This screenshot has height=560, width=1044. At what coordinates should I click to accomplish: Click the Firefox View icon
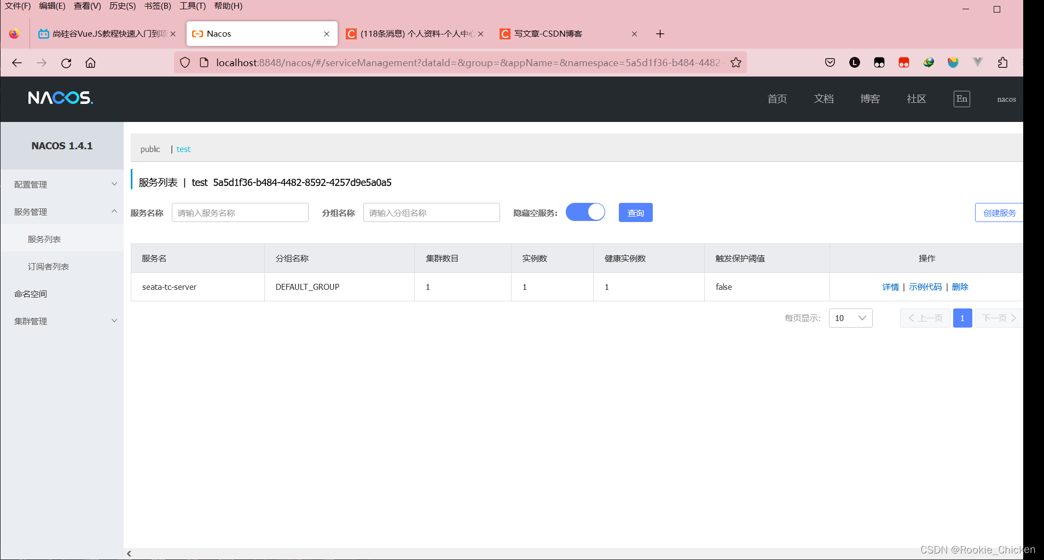(14, 34)
